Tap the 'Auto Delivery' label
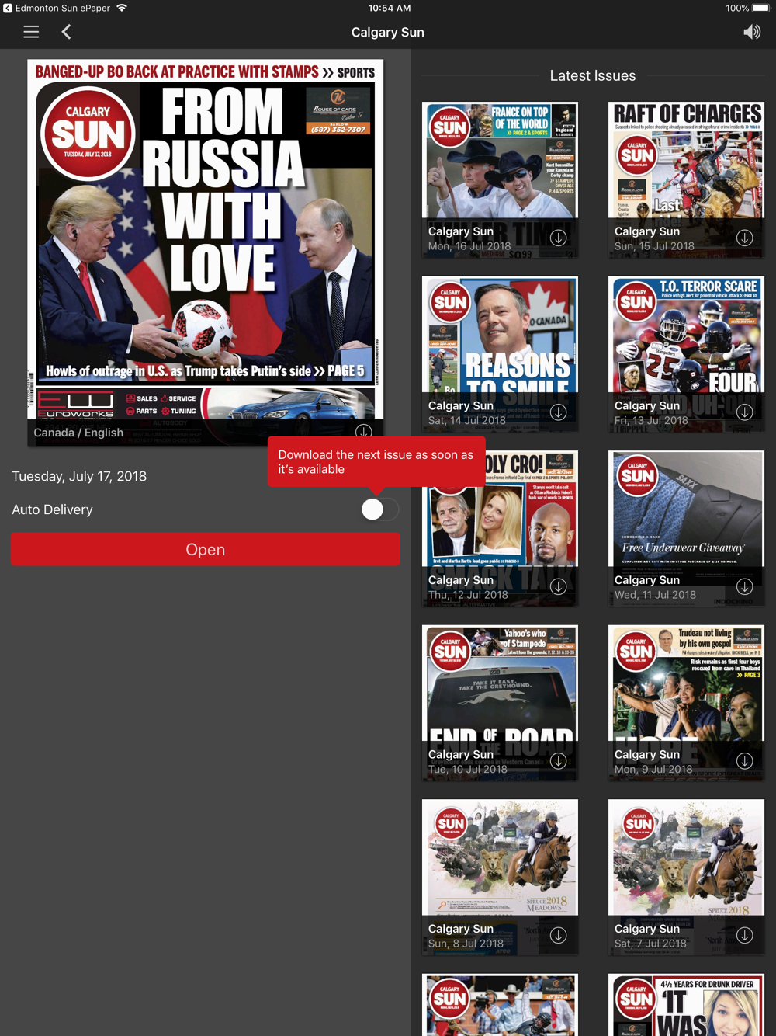Image resolution: width=776 pixels, height=1036 pixels. 52,509
